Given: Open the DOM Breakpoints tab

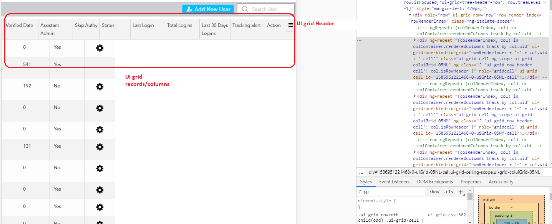Looking at the screenshot, I should [435, 182].
